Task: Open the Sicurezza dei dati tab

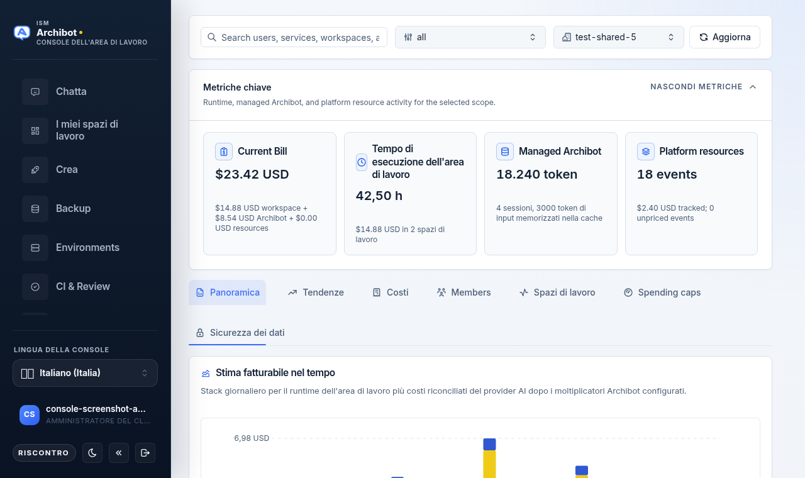Action: click(240, 333)
